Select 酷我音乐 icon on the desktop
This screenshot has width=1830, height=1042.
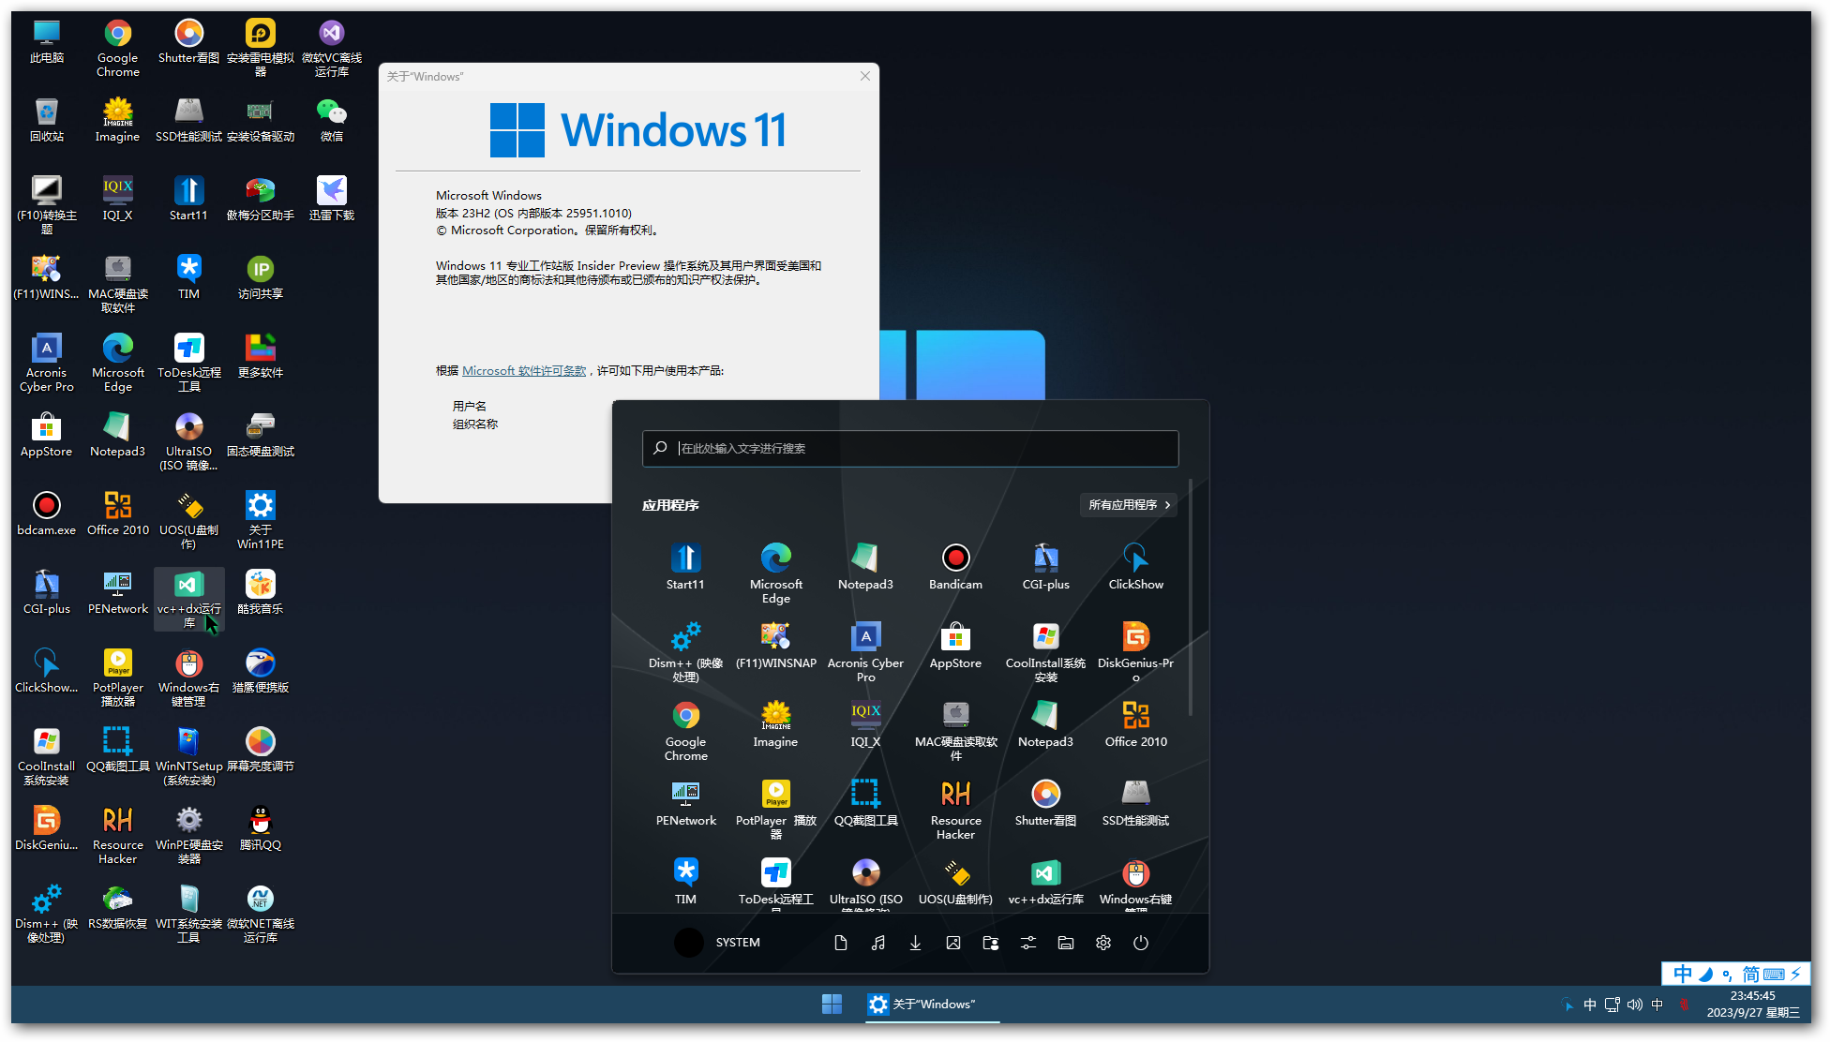click(260, 592)
